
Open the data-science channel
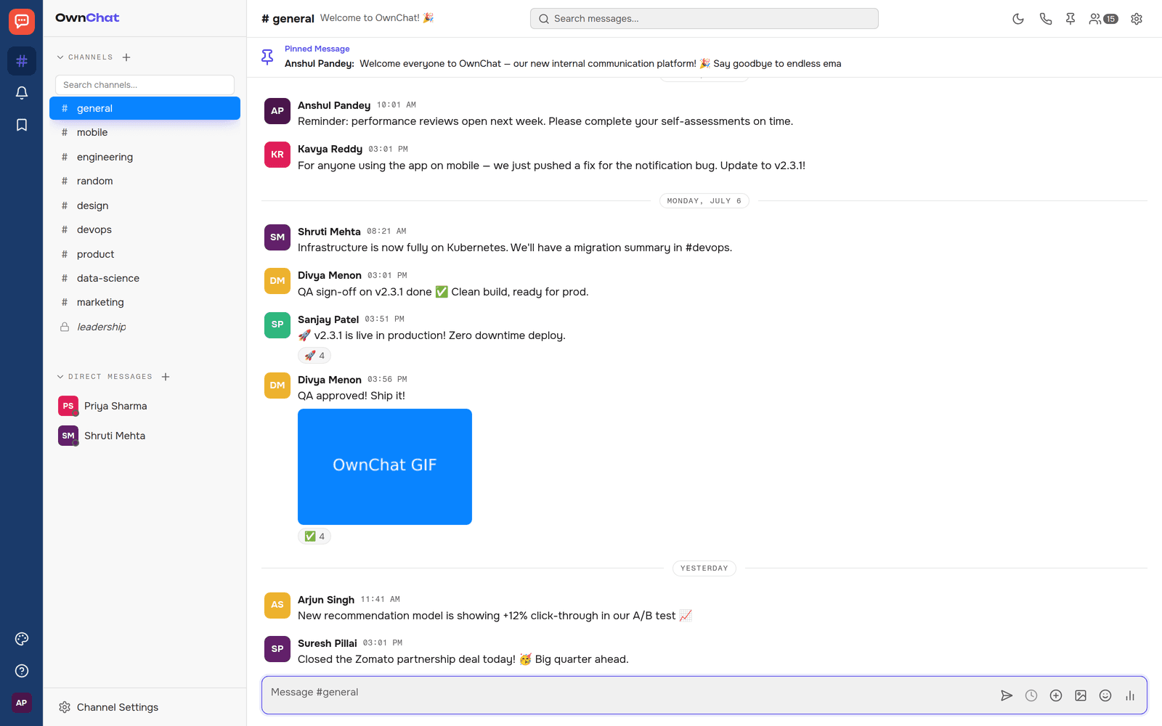coord(145,278)
